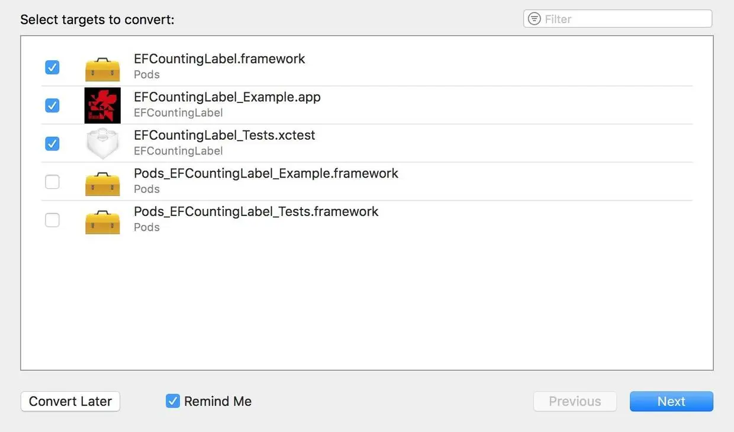This screenshot has height=432, width=734.
Task: Click the EFCountingLabel_Example.app red icon
Action: [x=102, y=105]
